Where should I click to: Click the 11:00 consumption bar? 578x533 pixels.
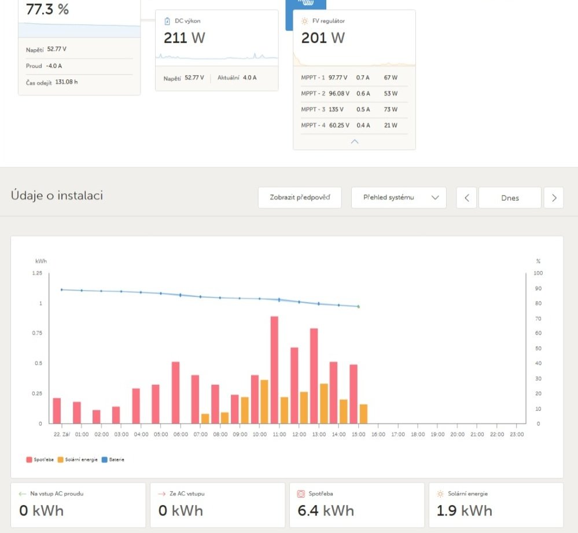coord(274,370)
